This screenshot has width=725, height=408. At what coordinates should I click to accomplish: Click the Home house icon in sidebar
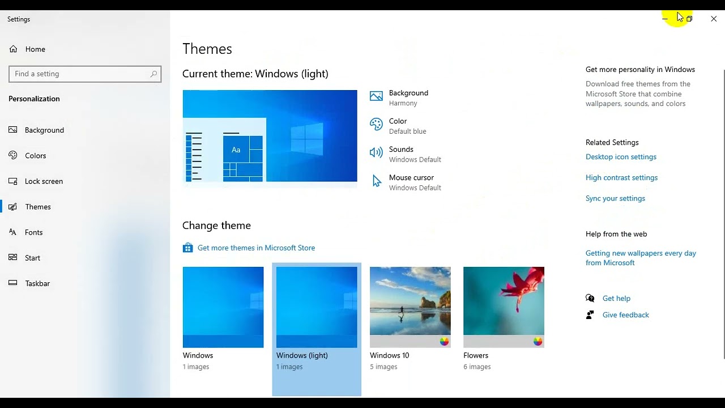point(13,49)
